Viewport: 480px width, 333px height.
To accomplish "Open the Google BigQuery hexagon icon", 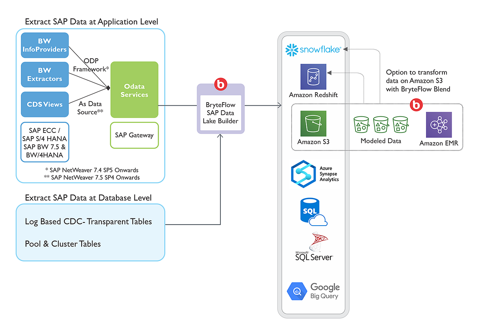I will [x=296, y=291].
